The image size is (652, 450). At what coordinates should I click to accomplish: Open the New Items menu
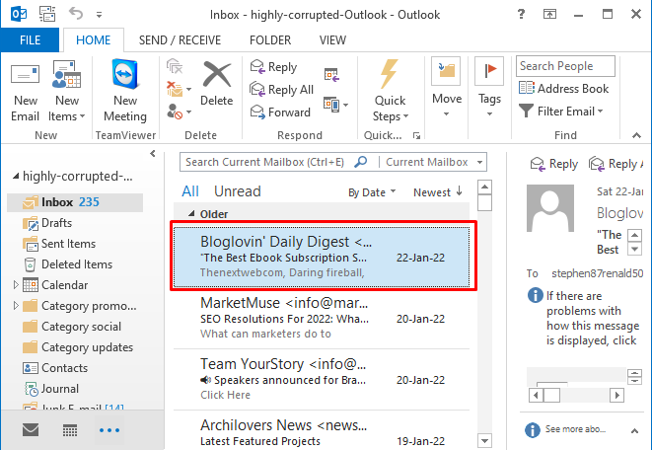66,93
